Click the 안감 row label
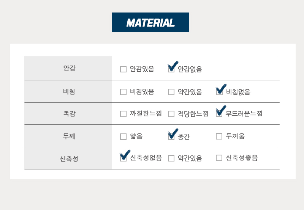Screen dimensions: 304x210 69,68
